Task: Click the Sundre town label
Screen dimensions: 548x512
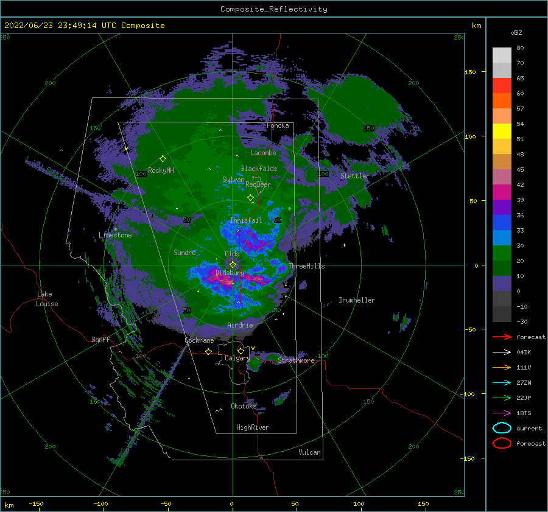Action: tap(184, 253)
